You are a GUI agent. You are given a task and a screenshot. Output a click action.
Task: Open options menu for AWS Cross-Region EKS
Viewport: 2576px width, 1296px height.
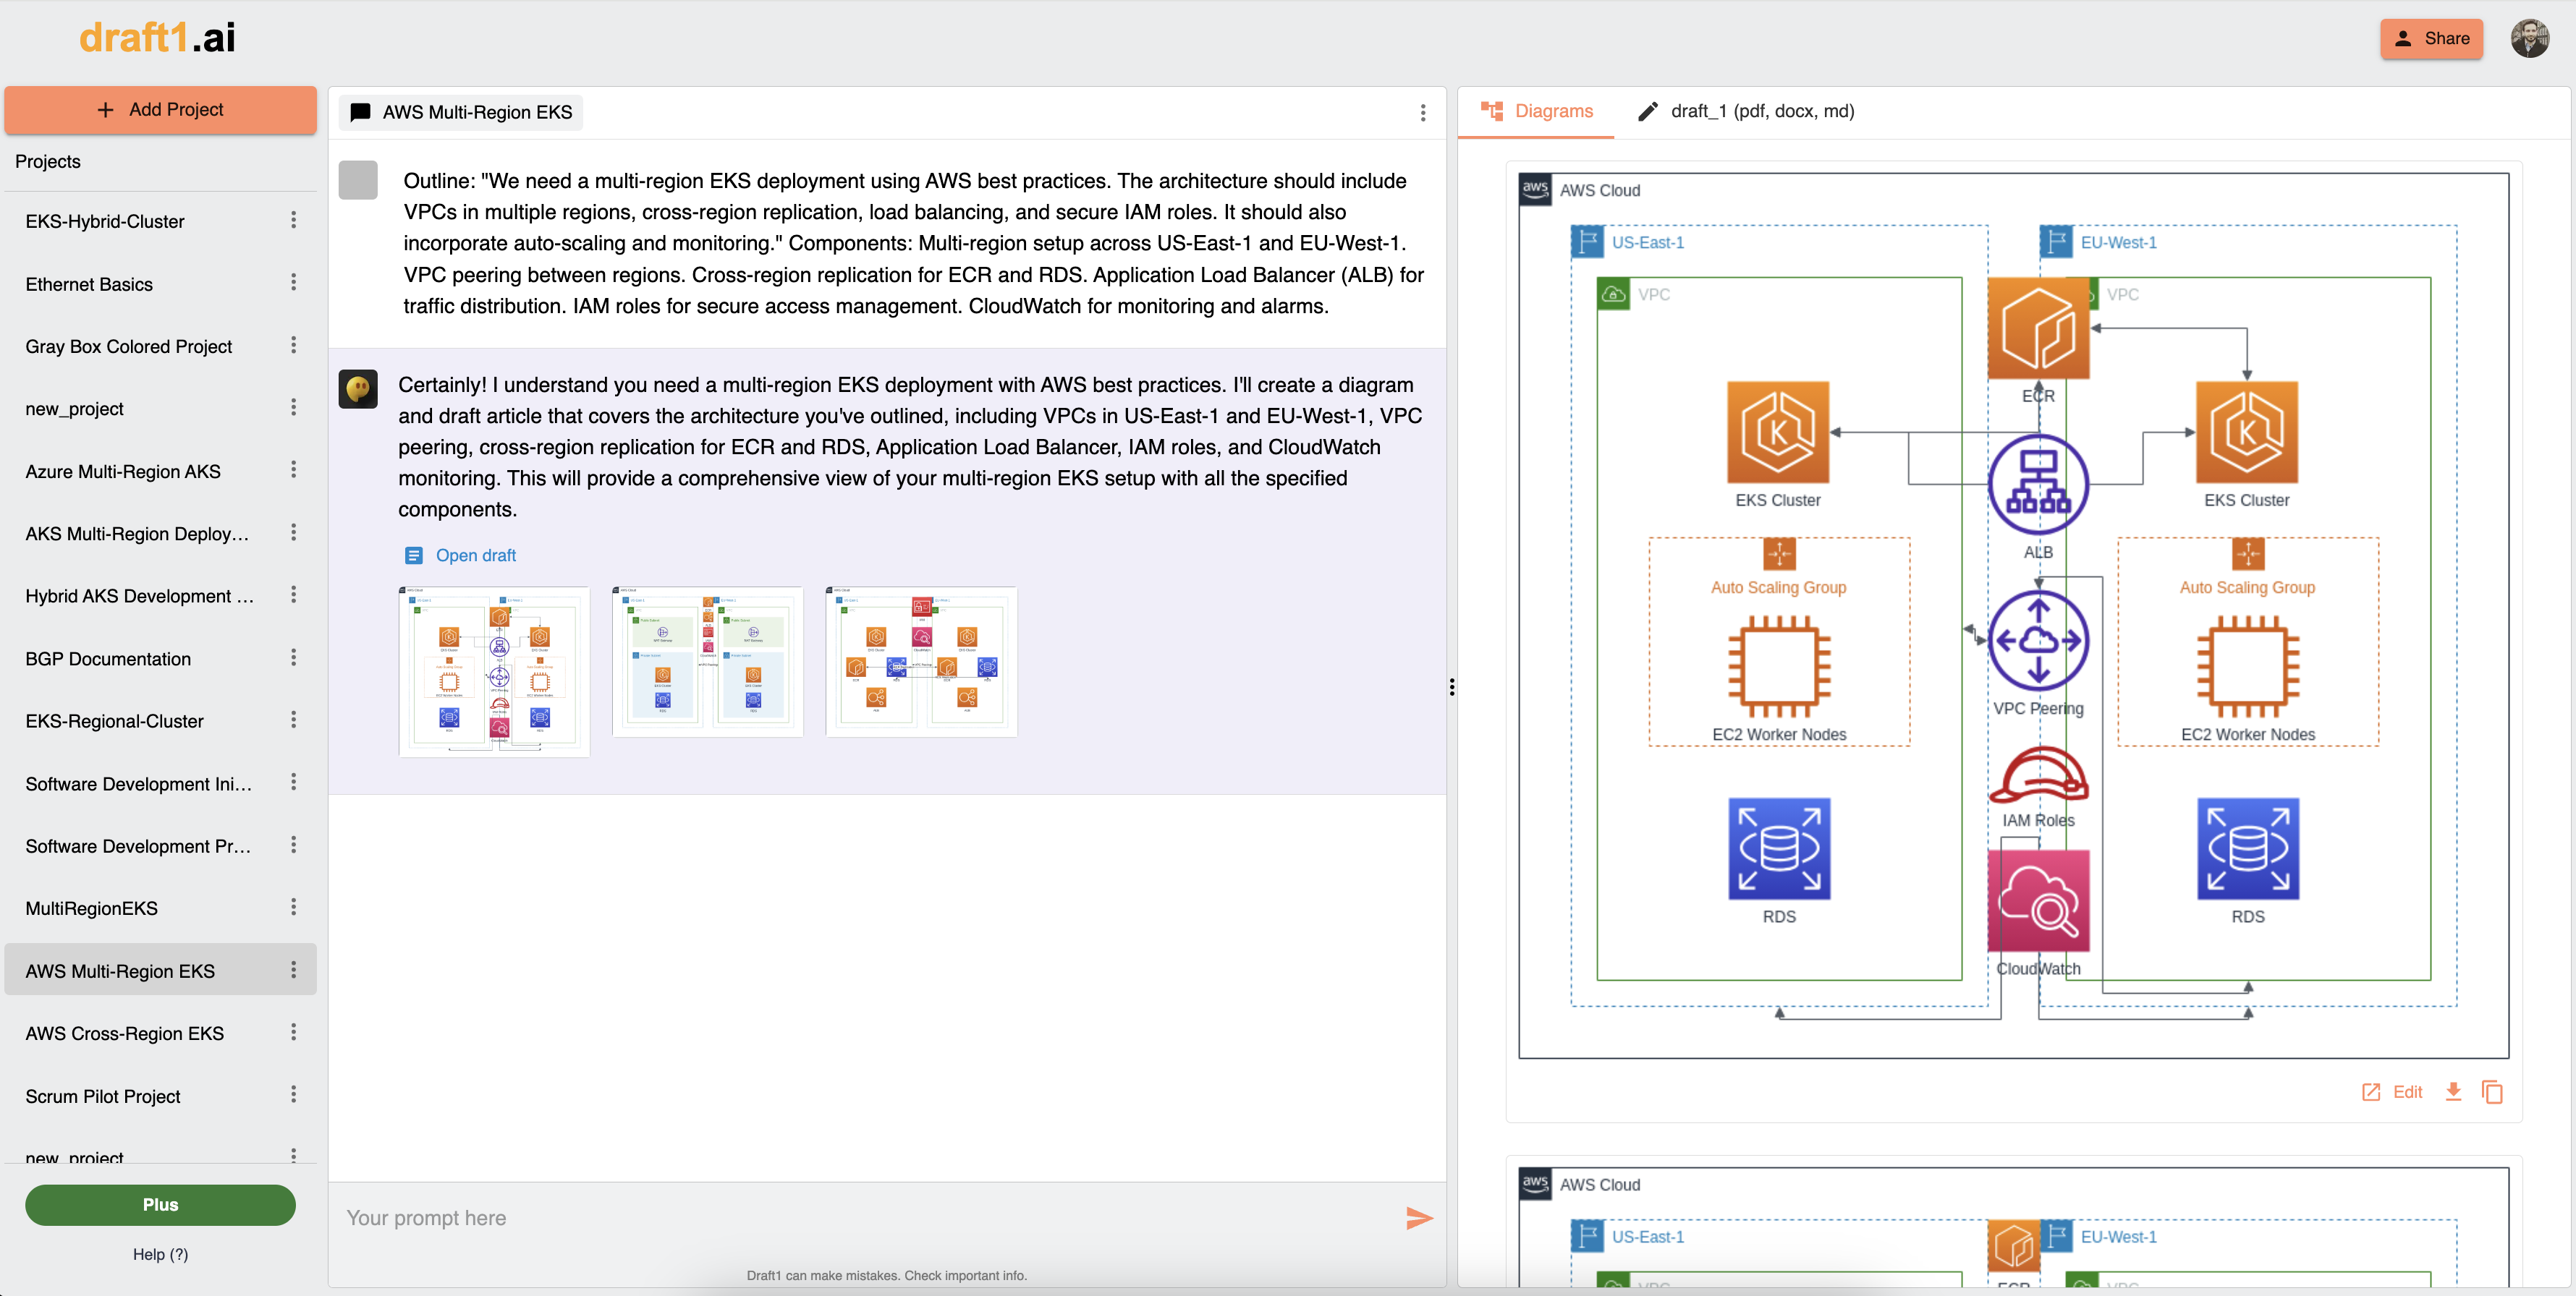pos(293,1032)
